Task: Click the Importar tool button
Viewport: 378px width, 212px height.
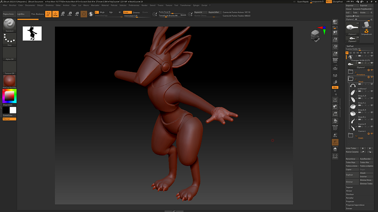Action: click(x=352, y=6)
